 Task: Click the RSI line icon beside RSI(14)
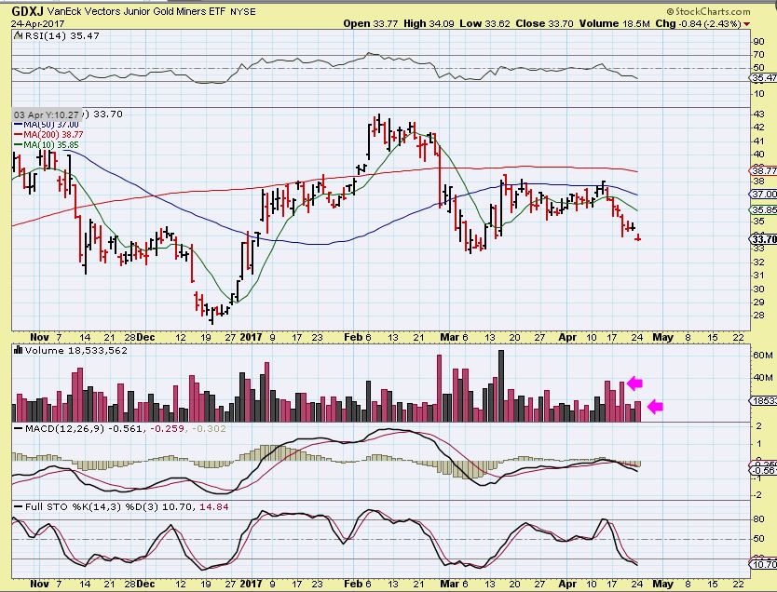pos(19,35)
